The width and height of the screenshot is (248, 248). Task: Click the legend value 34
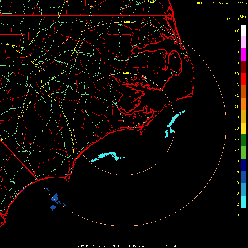[237, 117]
